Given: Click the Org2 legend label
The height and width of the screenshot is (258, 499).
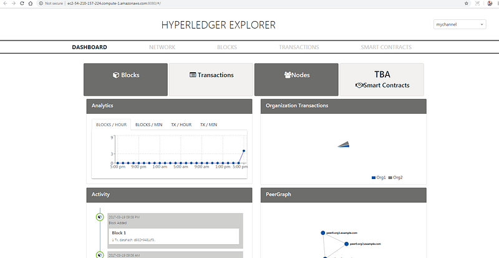Looking at the screenshot, I should click(x=398, y=178).
